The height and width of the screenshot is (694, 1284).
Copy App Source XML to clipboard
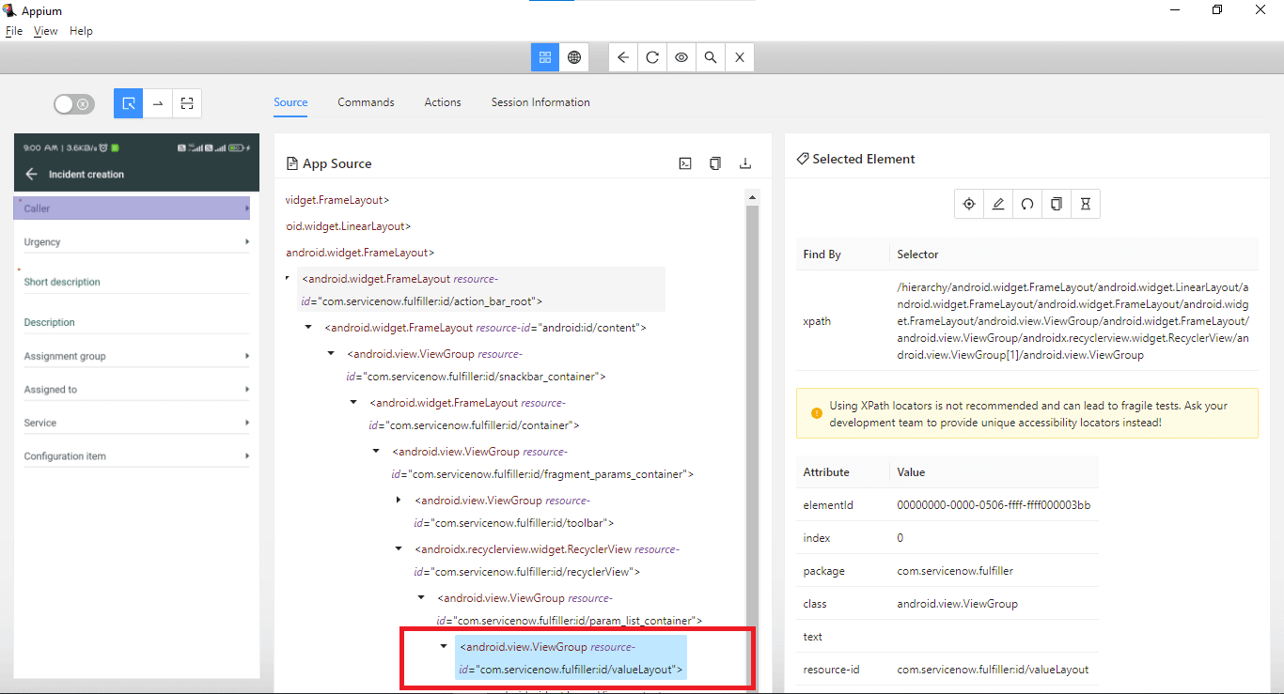tap(715, 163)
